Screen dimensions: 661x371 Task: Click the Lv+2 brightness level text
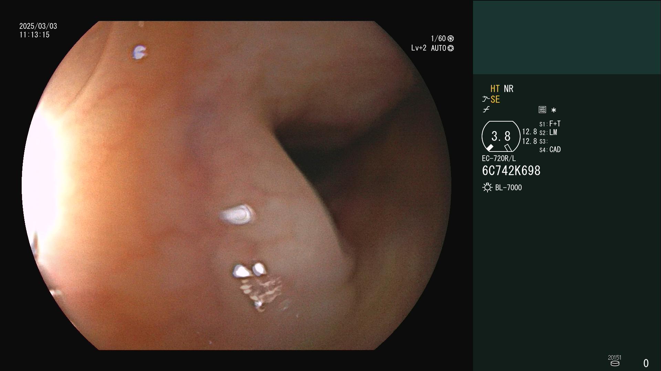point(419,48)
